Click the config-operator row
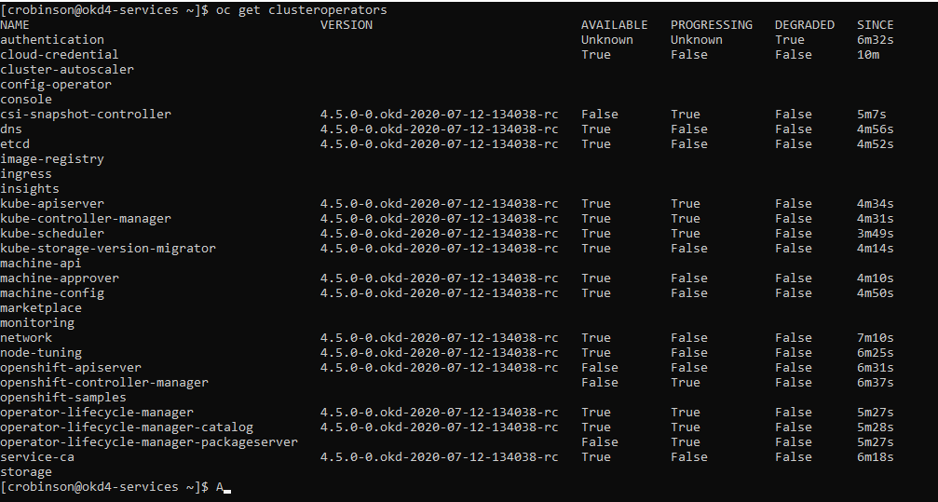This screenshot has height=502, width=938. tap(56, 85)
